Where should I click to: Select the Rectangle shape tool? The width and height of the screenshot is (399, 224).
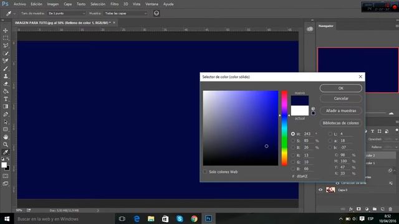(x=6, y=129)
